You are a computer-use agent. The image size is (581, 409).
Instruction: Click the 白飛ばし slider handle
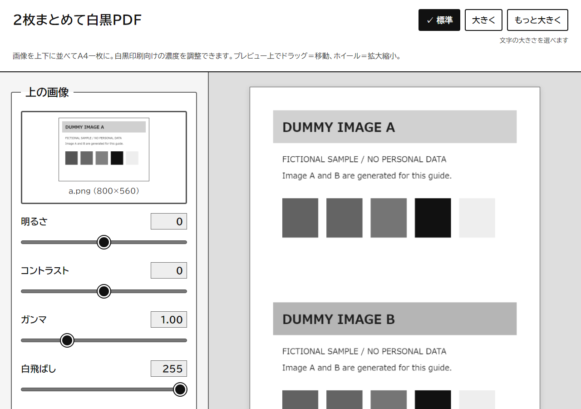point(180,389)
